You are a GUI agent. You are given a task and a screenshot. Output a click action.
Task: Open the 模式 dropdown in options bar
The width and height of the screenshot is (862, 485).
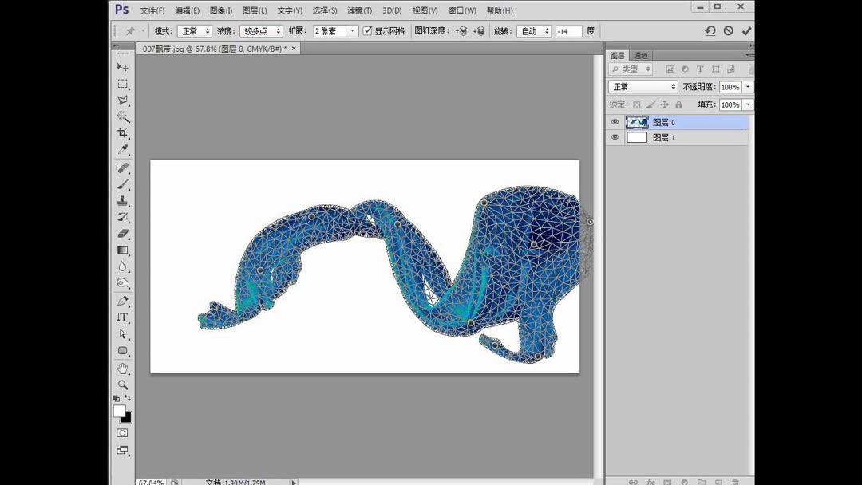(x=194, y=30)
